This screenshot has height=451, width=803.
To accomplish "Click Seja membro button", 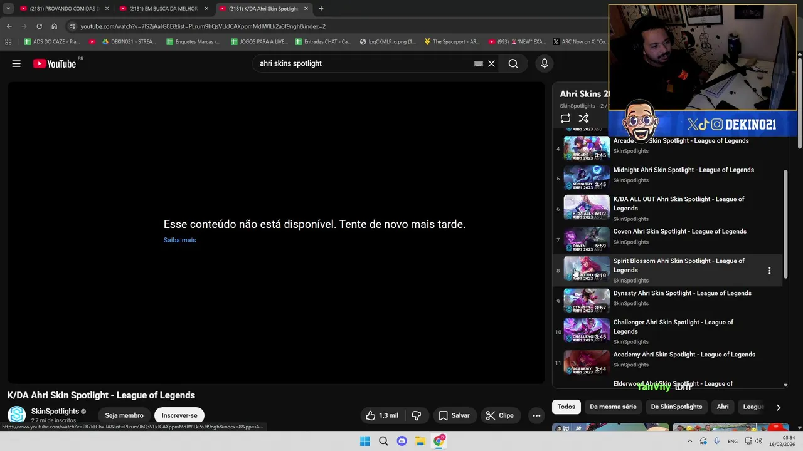I will 124,415.
